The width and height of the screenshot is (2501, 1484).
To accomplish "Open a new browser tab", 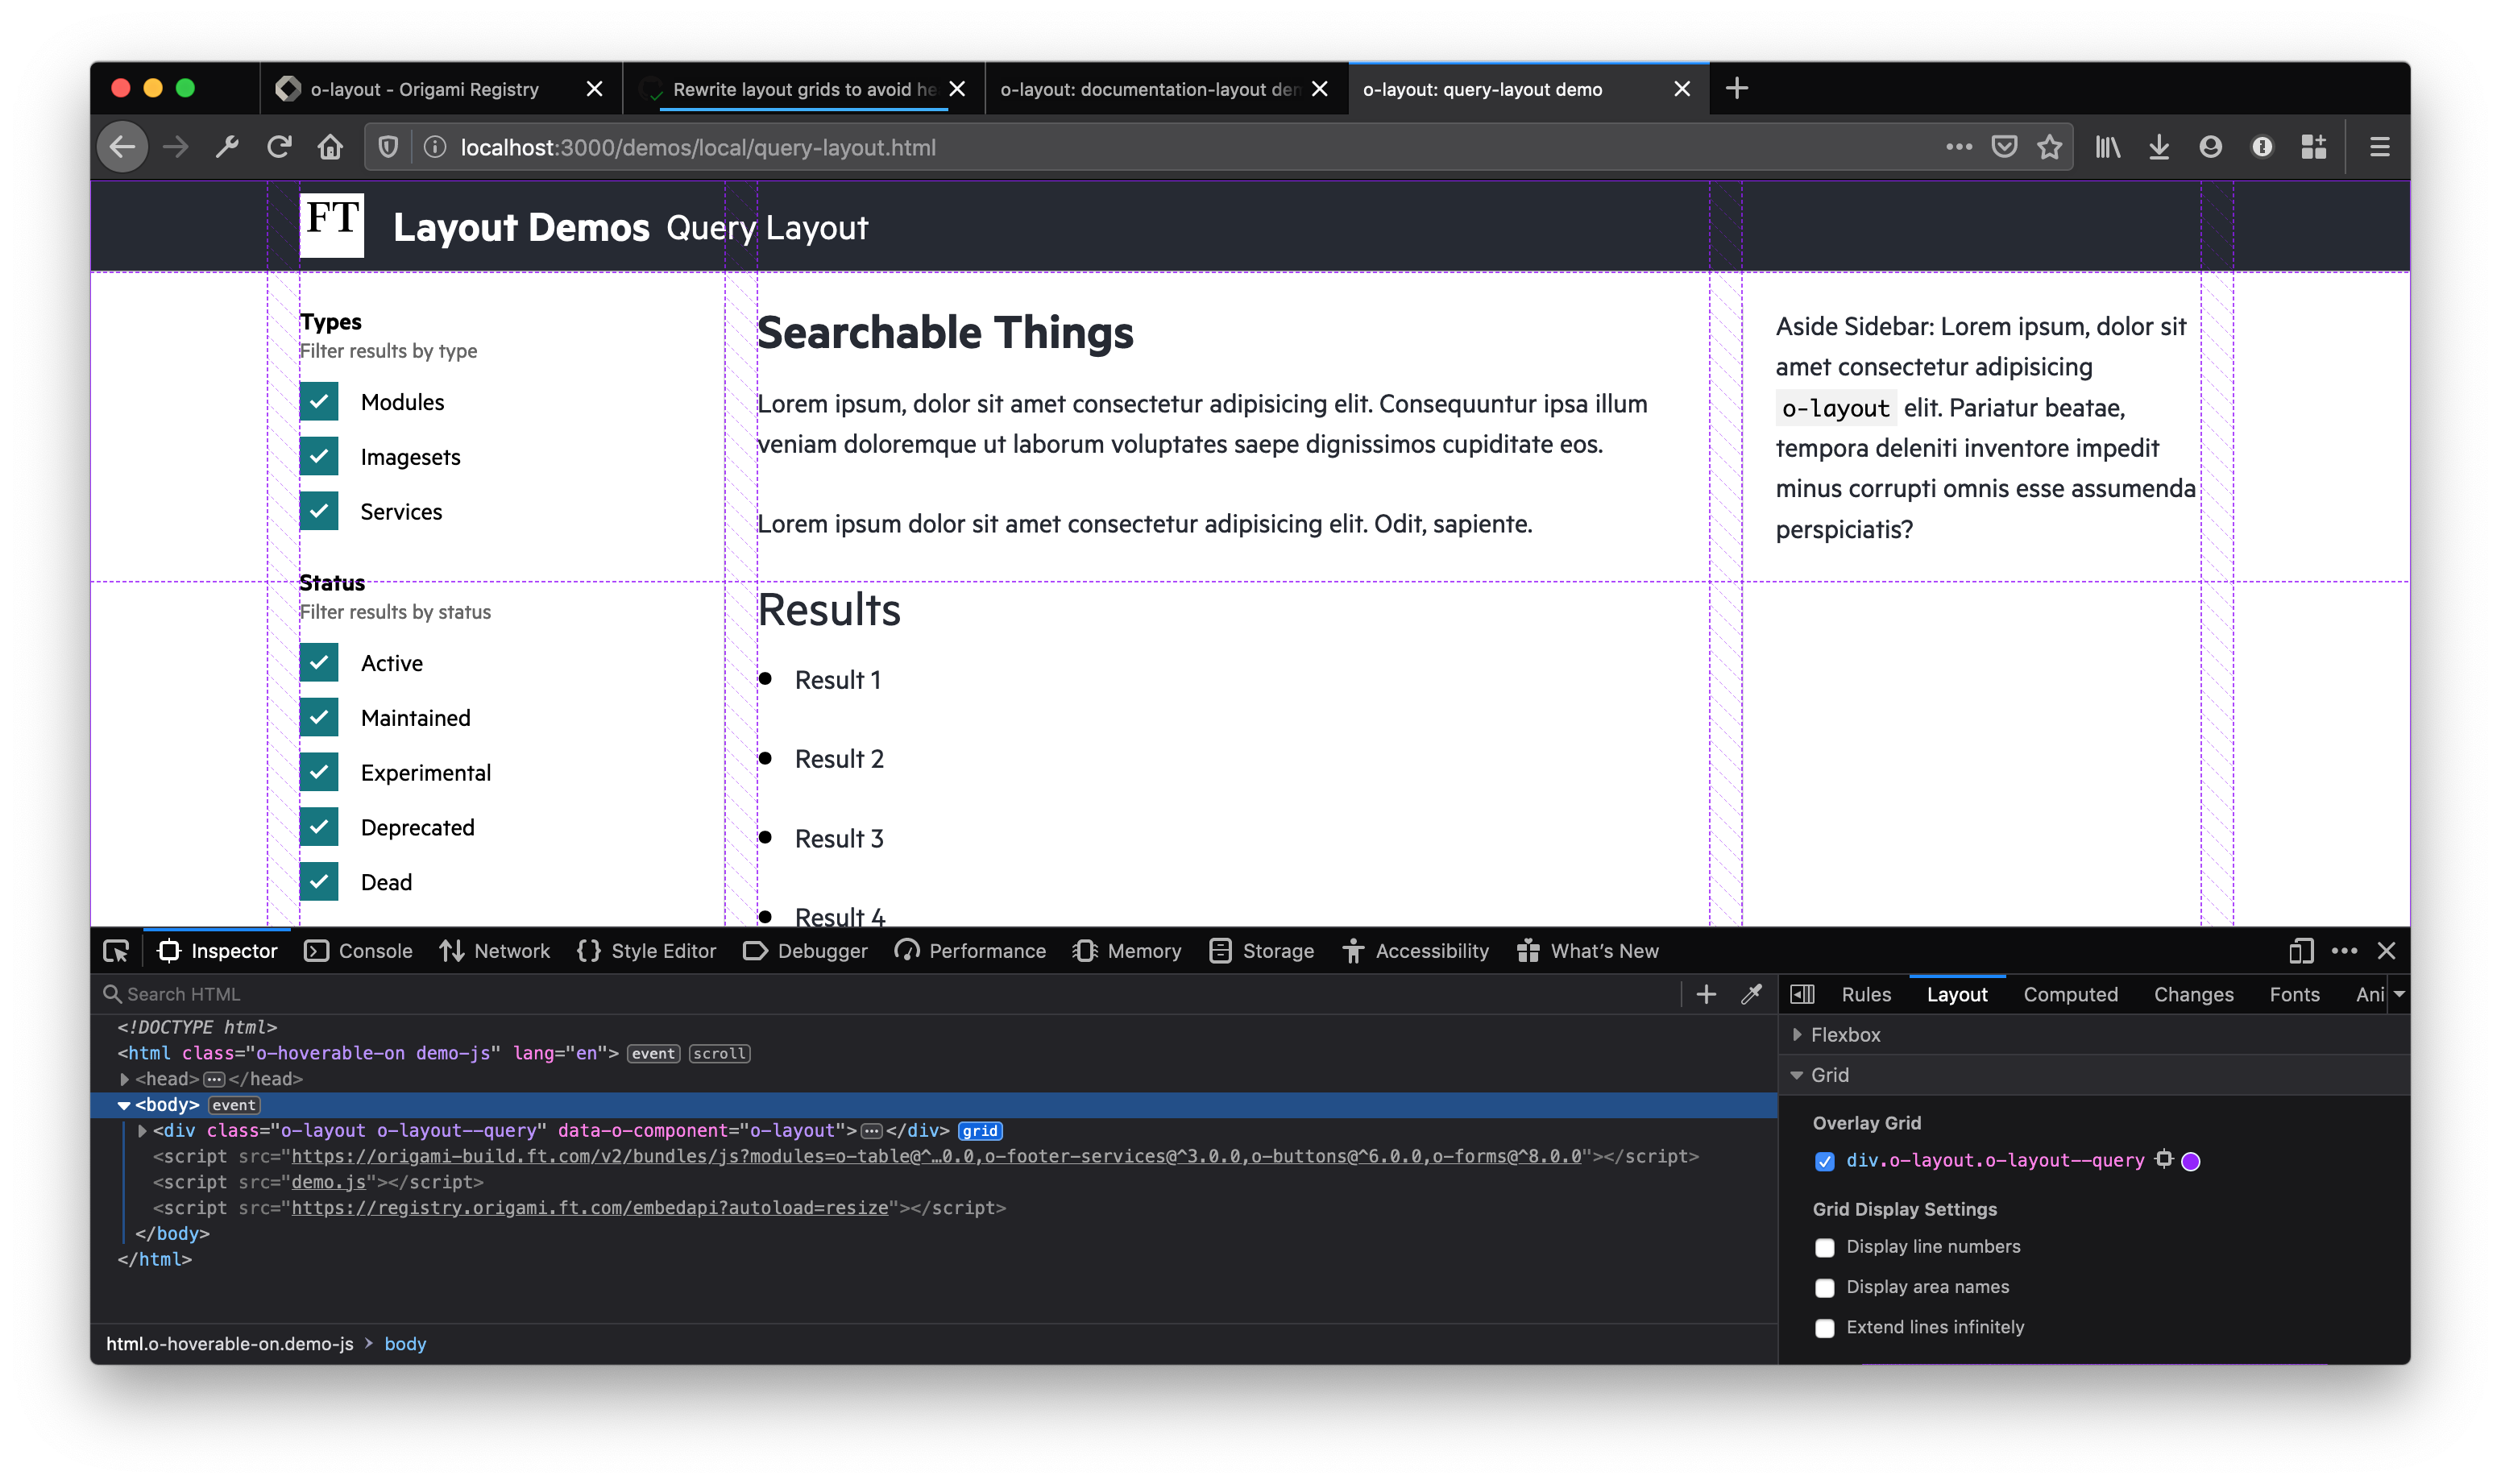I will tap(1736, 88).
